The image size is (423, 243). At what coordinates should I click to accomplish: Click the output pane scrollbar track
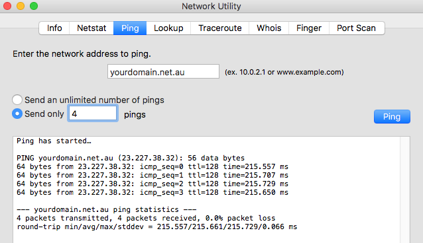tap(404, 190)
